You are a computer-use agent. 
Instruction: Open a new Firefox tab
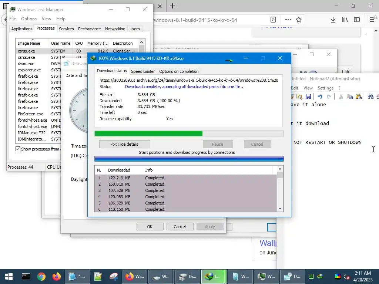click(x=172, y=6)
